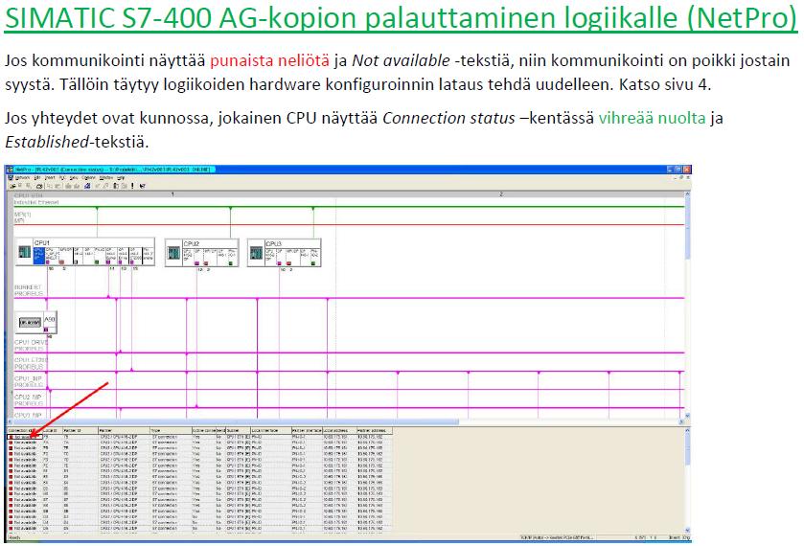Open the PLC menu in NetPro
Viewport: 804px width, 546px height.
[x=62, y=177]
